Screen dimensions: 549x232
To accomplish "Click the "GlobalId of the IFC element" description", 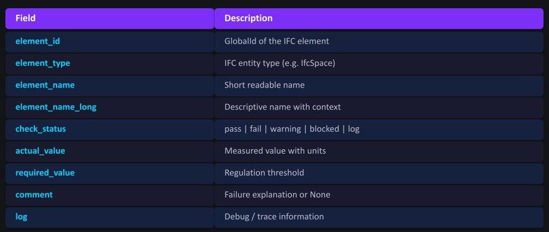I will 277,41.
